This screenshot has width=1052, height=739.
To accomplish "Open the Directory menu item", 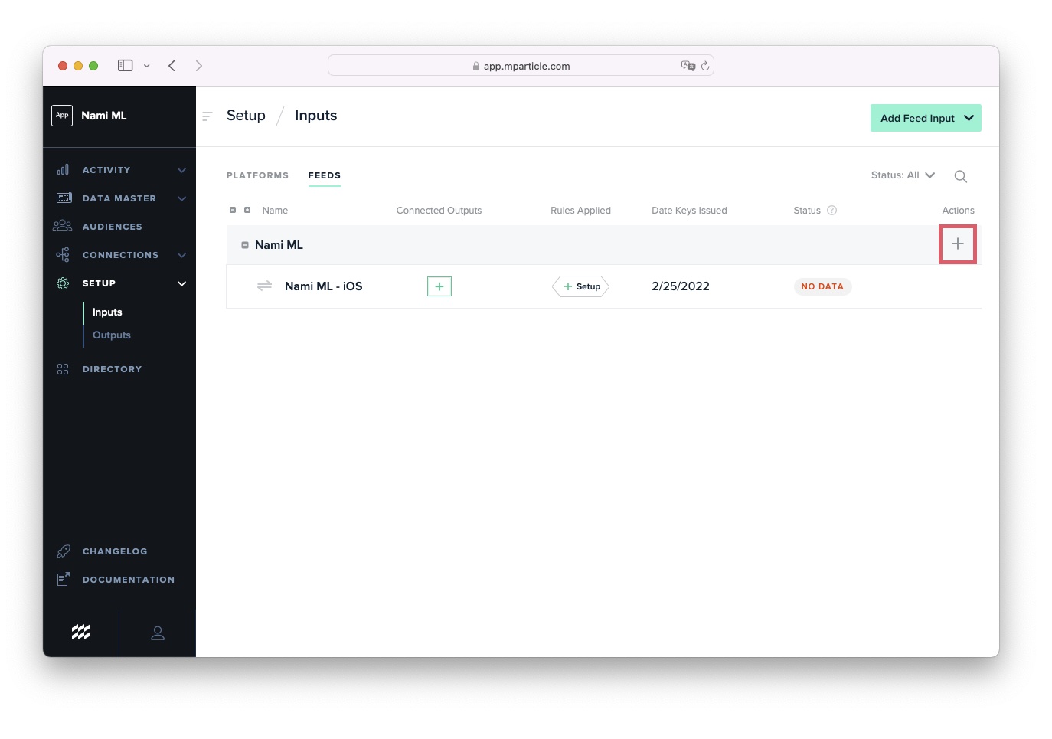I will point(113,369).
